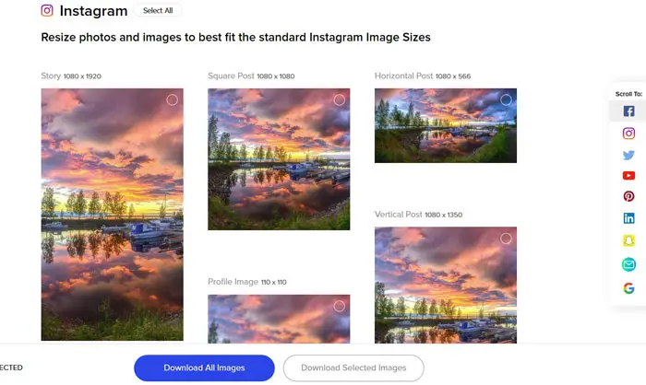Click the Google icon in Scroll To
Screen dimensions: 646x385
click(x=628, y=288)
